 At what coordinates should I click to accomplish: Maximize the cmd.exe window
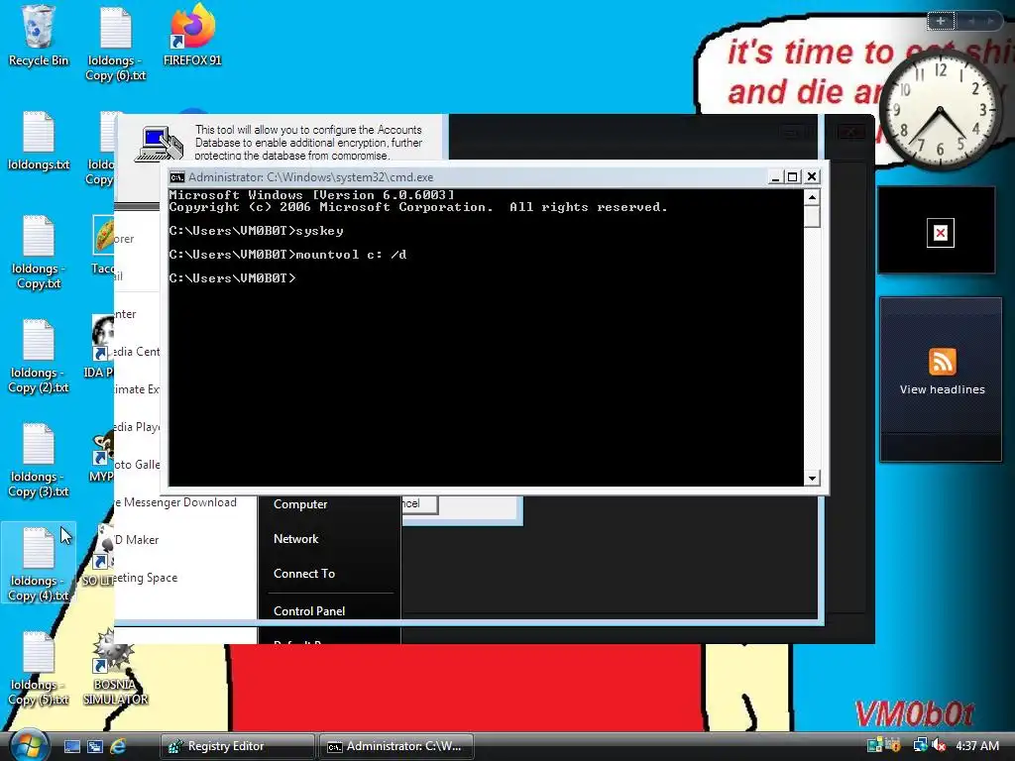[792, 177]
